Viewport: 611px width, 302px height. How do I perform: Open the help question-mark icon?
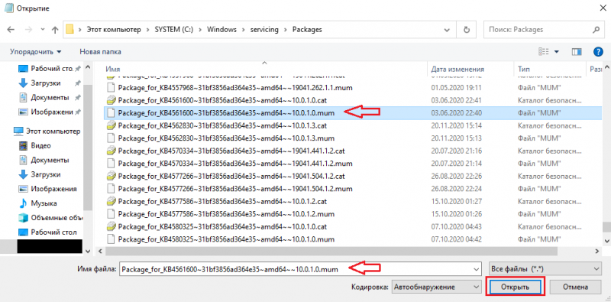click(x=598, y=51)
